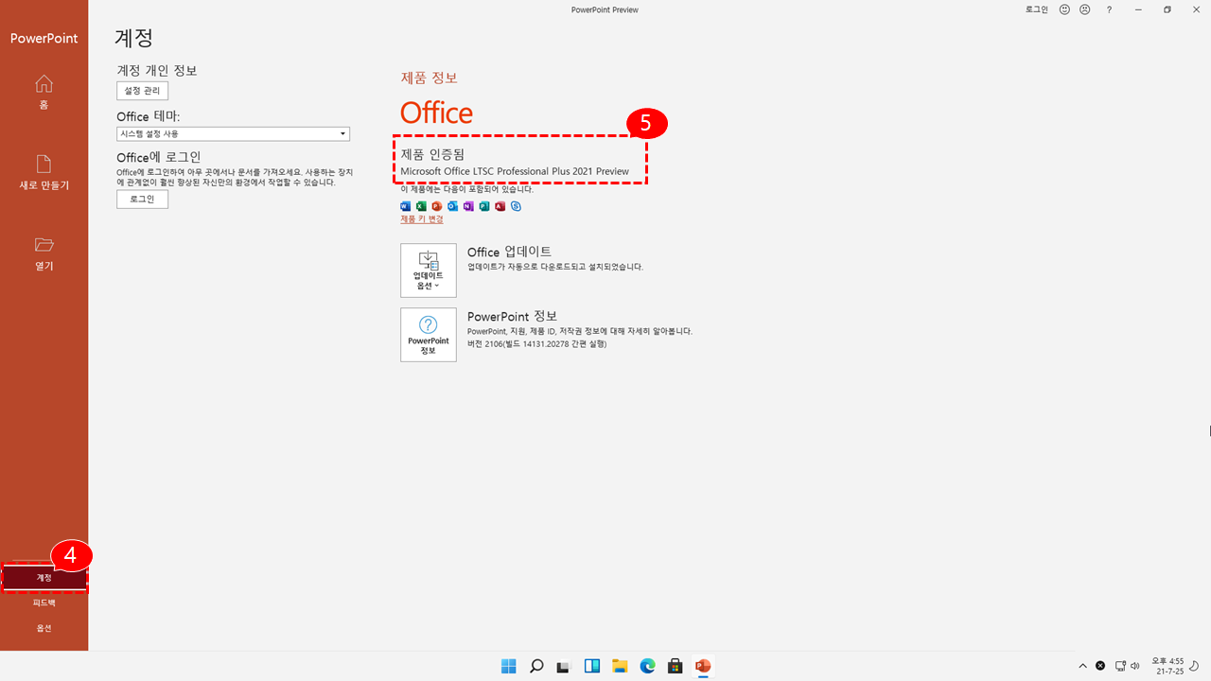Click the Outlook product icon
This screenshot has width=1211, height=681.
pos(452,206)
